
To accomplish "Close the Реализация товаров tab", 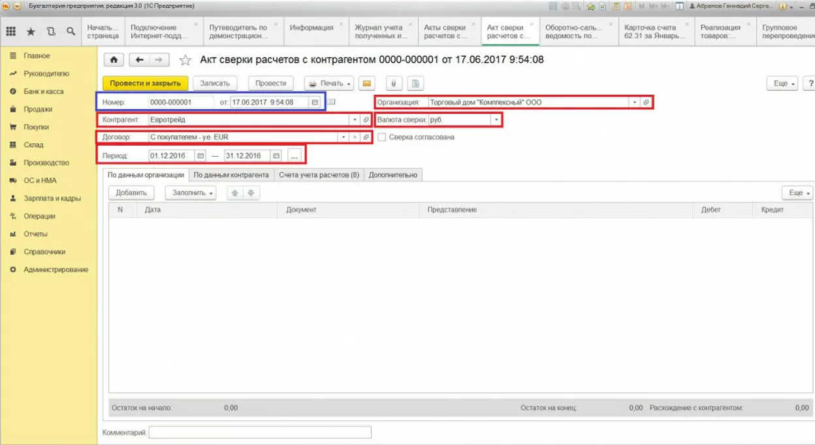I will (x=748, y=25).
